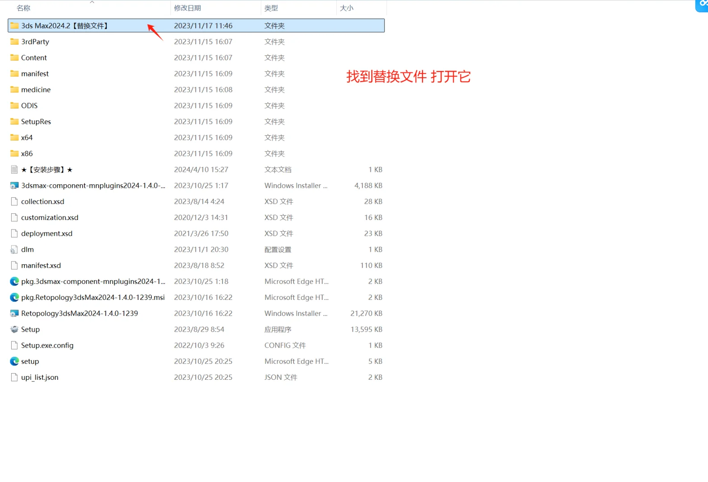Click the Setup.exe.config file icon
Viewport: 708px width, 482px height.
14,345
